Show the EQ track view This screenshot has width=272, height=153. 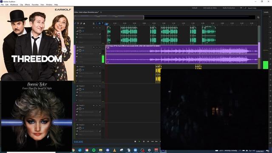[x=84, y=23]
